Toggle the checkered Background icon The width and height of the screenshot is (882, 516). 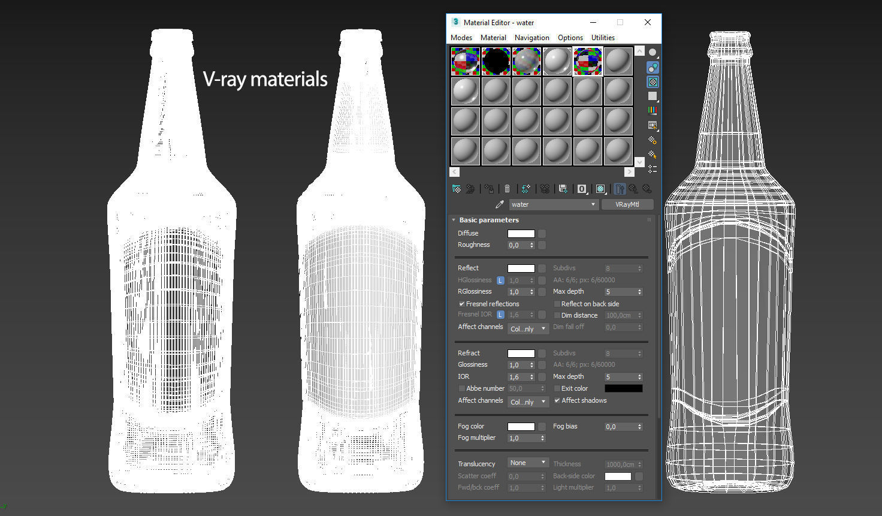pos(653,82)
